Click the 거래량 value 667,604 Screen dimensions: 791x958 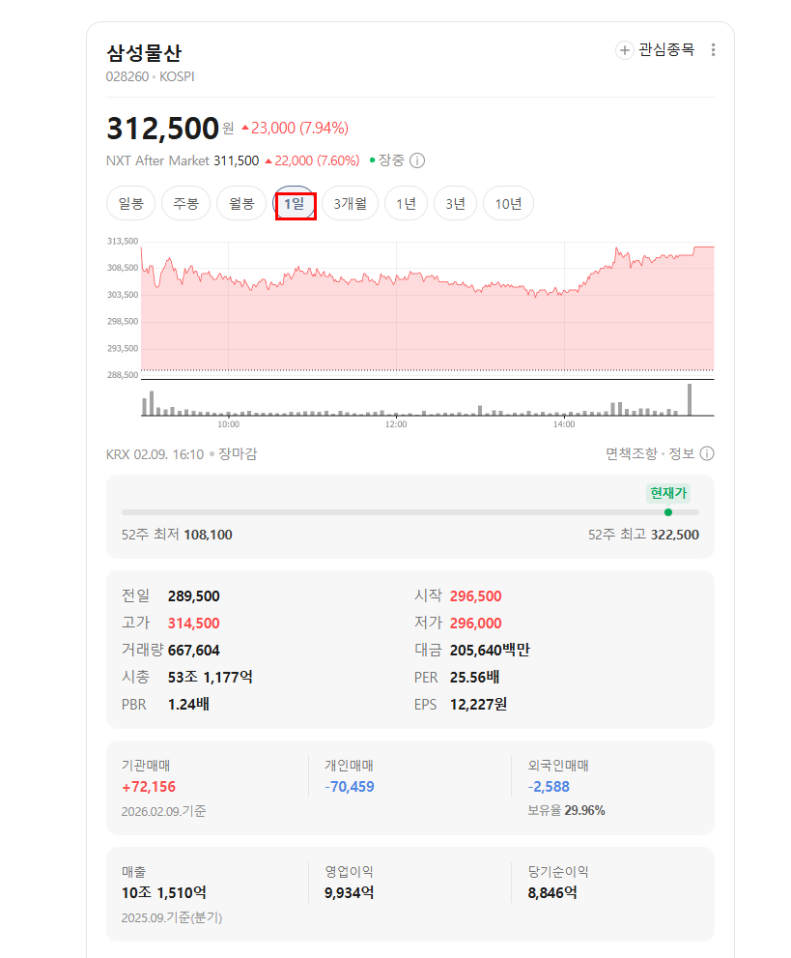193,650
